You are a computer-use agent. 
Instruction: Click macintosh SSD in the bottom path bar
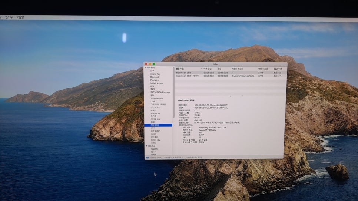click(193, 157)
